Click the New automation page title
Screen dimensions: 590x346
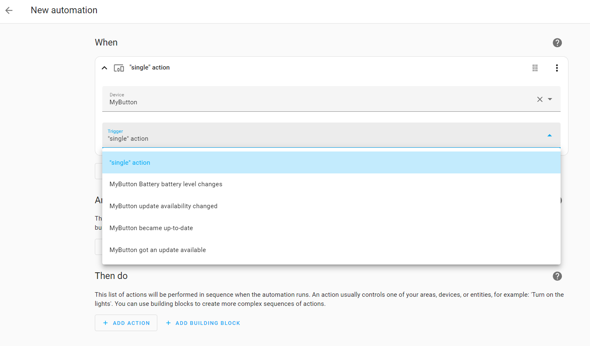click(64, 10)
